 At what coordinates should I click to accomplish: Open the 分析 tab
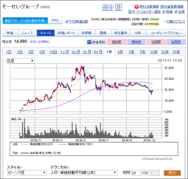(x=138, y=33)
